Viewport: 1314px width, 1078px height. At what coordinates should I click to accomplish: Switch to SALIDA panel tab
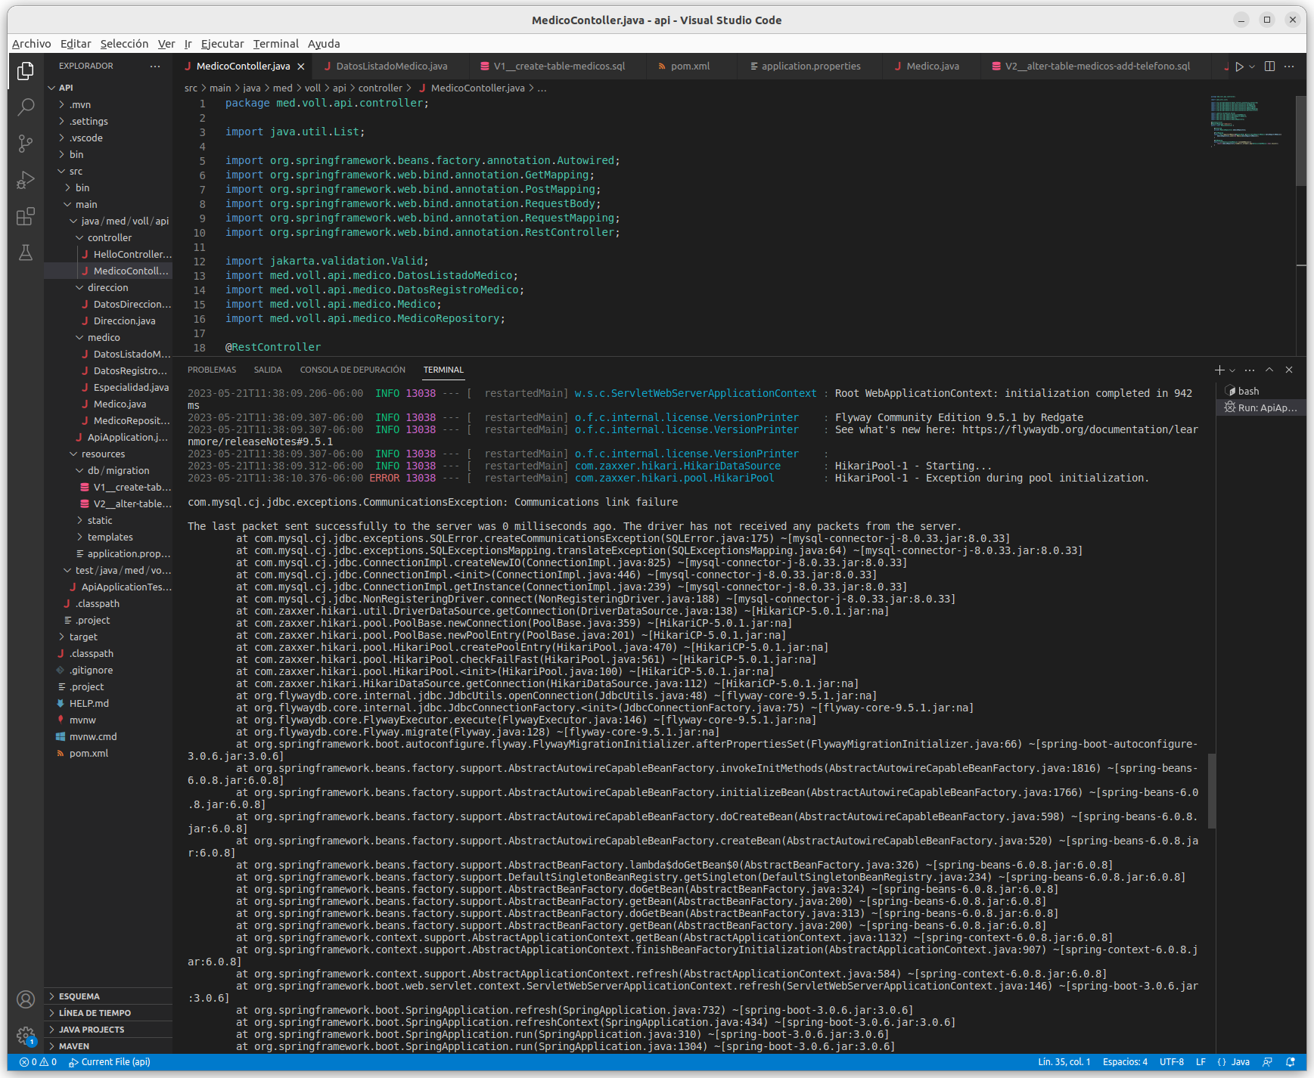click(x=268, y=370)
